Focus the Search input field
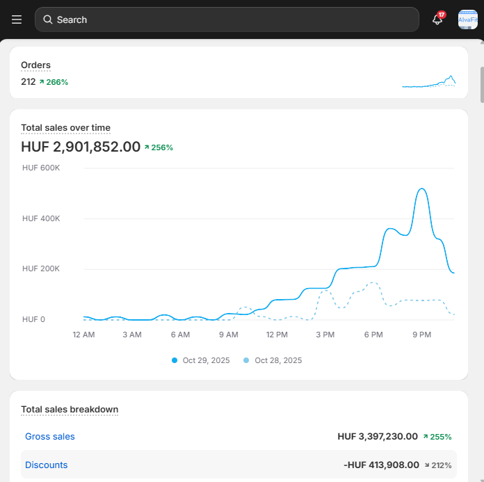 click(229, 19)
